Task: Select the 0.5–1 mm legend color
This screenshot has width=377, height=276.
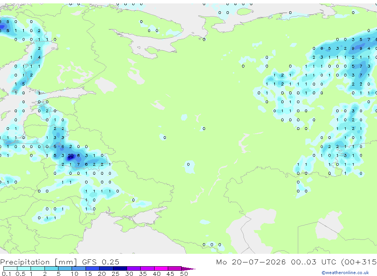Action: [24, 268]
